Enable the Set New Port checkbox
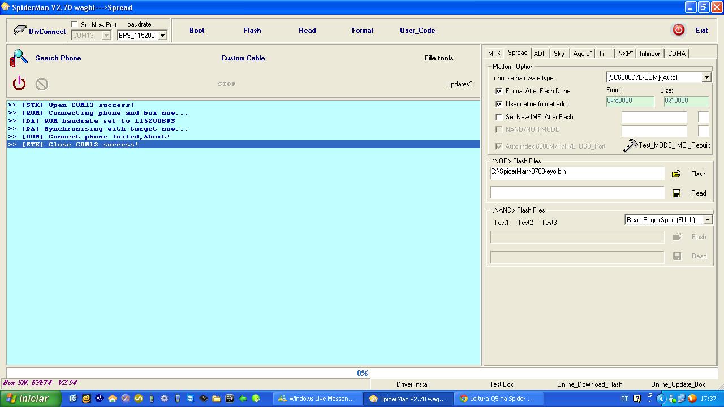724x407 pixels. coord(75,24)
